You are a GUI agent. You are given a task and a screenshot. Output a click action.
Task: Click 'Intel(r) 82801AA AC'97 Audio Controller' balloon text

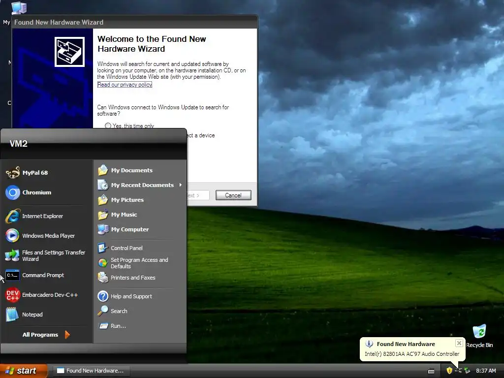[412, 353]
